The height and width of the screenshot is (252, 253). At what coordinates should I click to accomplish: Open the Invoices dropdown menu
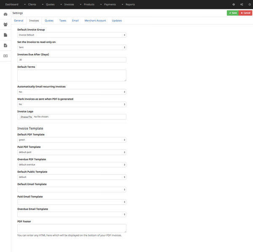67,5
